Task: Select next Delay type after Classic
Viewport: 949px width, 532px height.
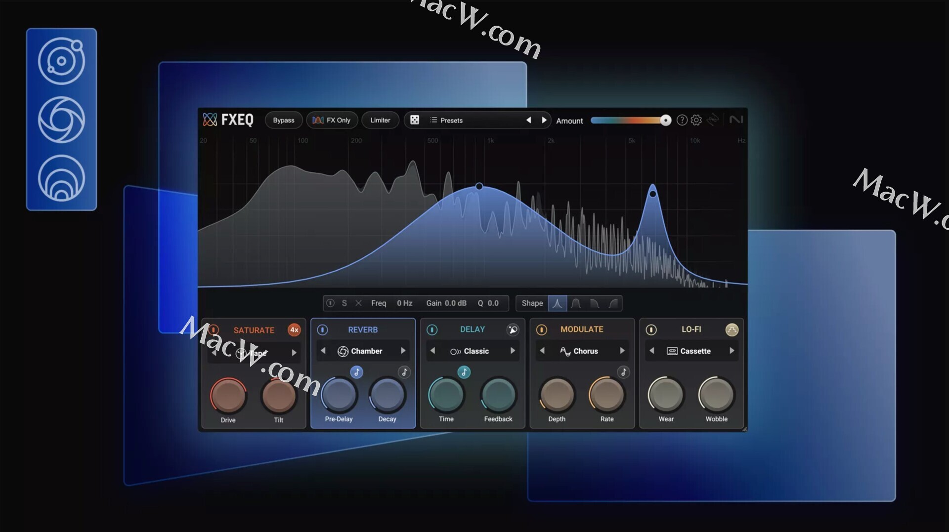Action: (x=513, y=351)
